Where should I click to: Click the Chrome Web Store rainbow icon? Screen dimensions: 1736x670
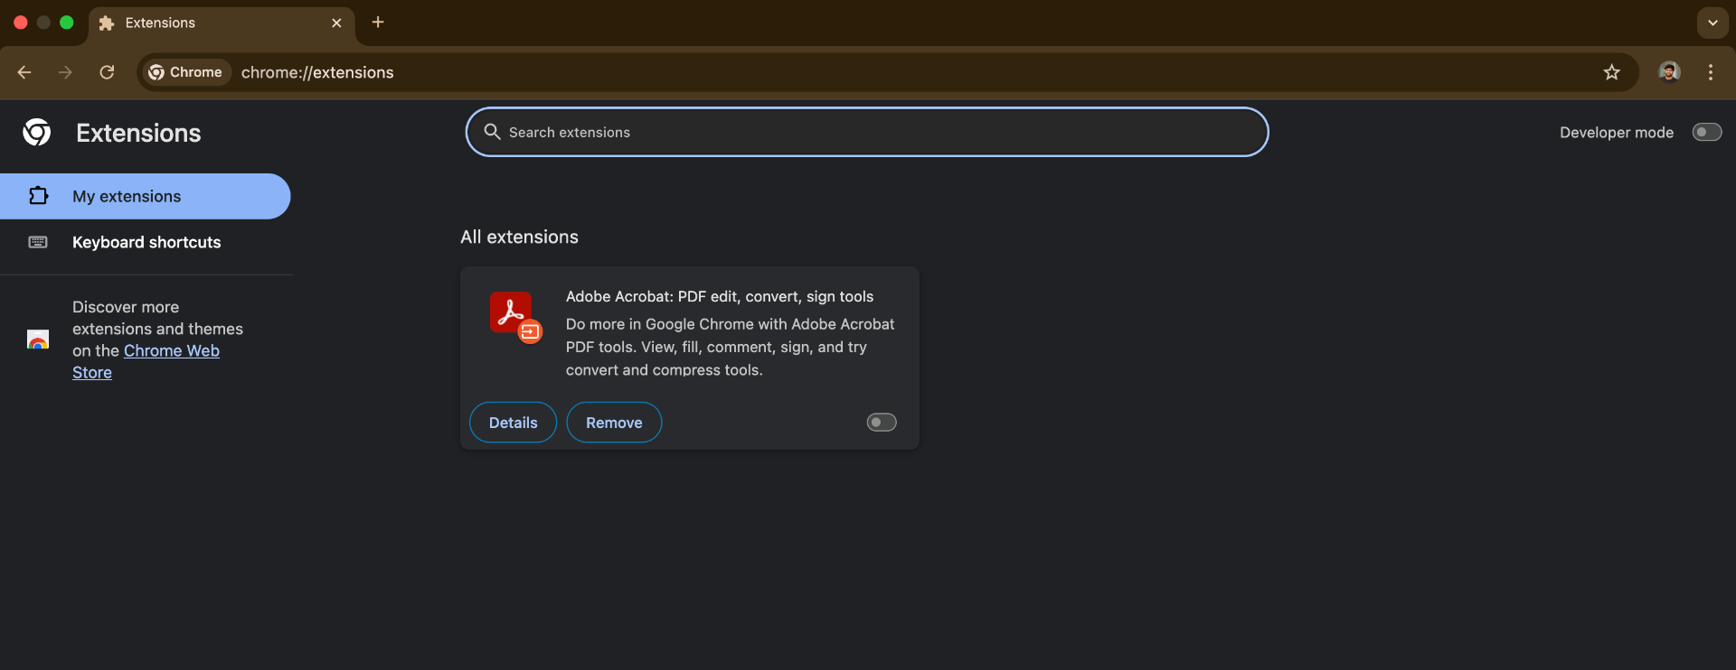38,340
